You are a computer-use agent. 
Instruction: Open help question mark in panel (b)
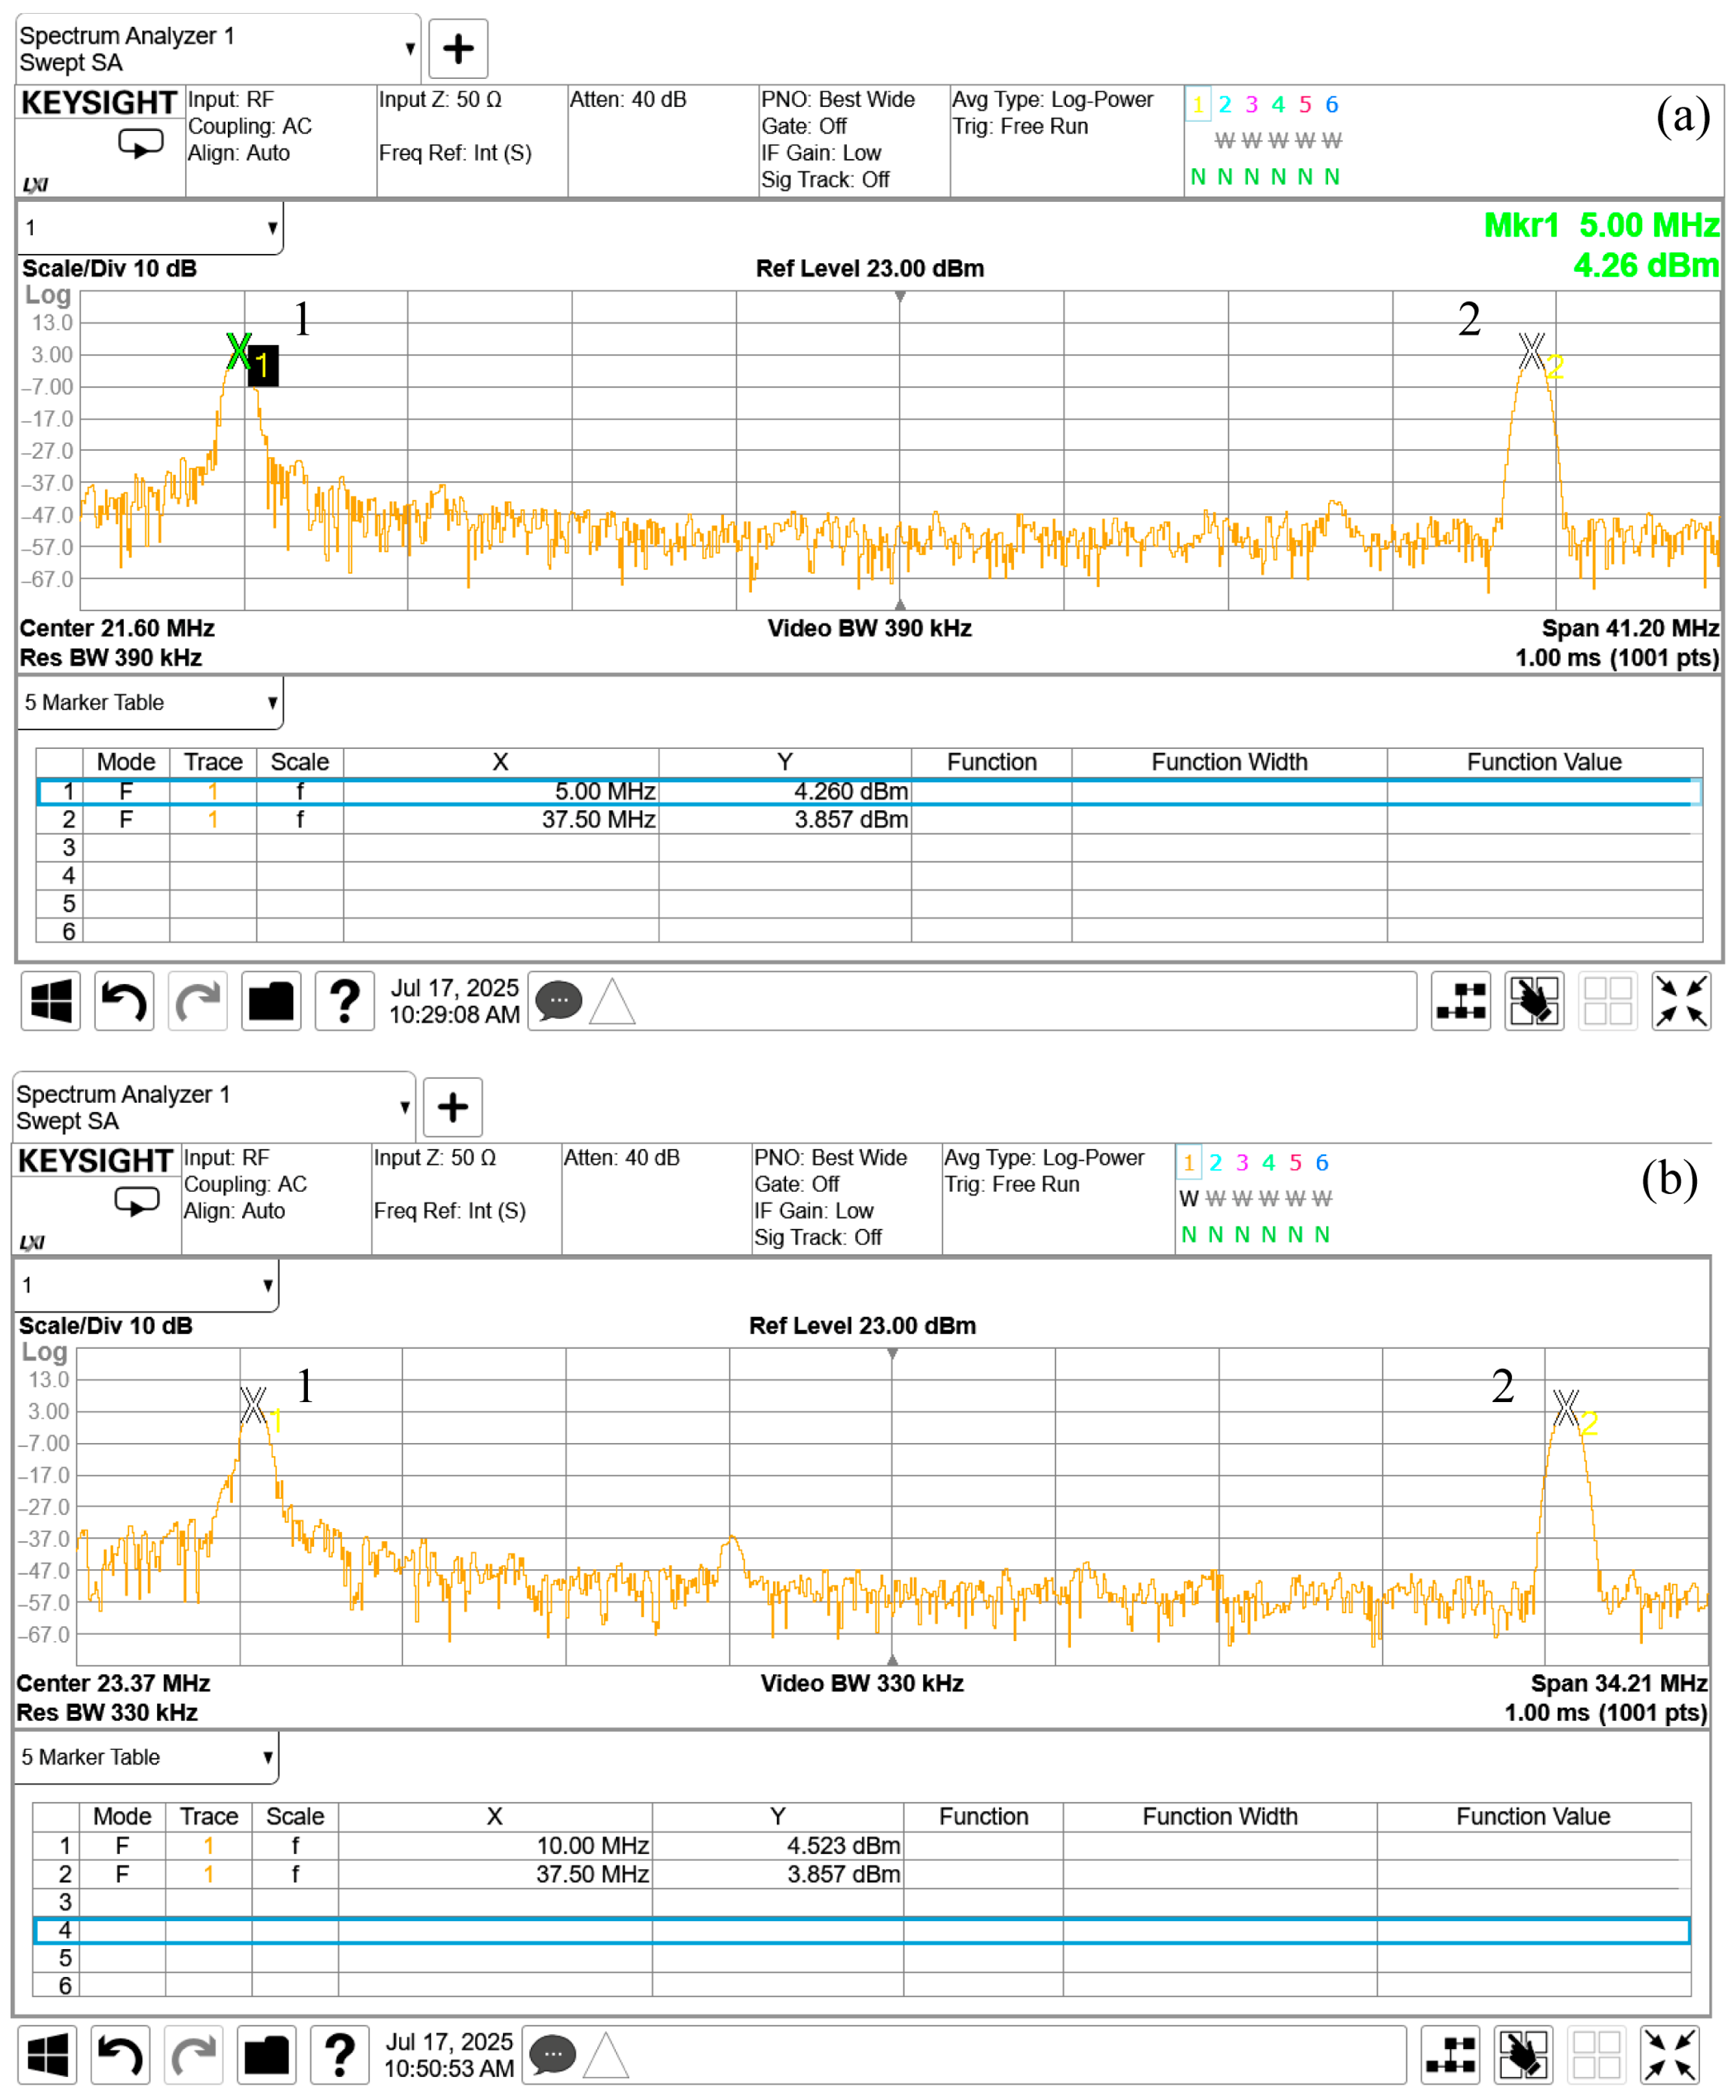[340, 2055]
